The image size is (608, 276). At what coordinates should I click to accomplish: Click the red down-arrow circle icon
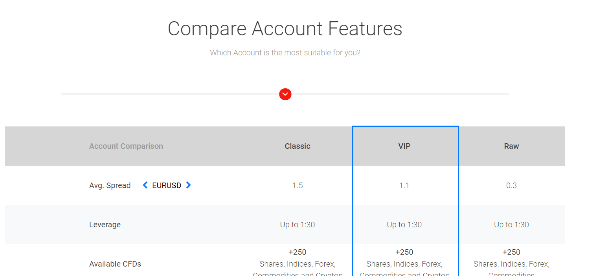tap(285, 94)
